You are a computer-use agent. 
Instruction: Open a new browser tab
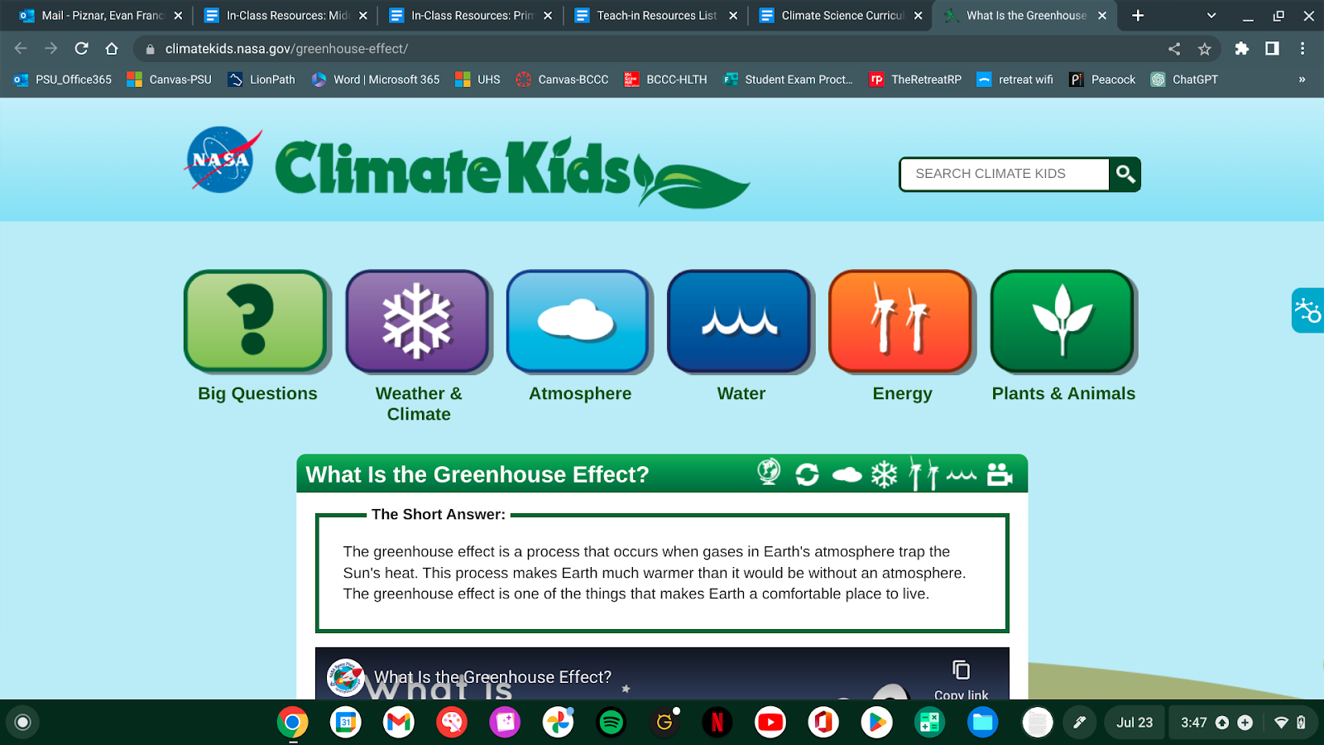click(1138, 16)
